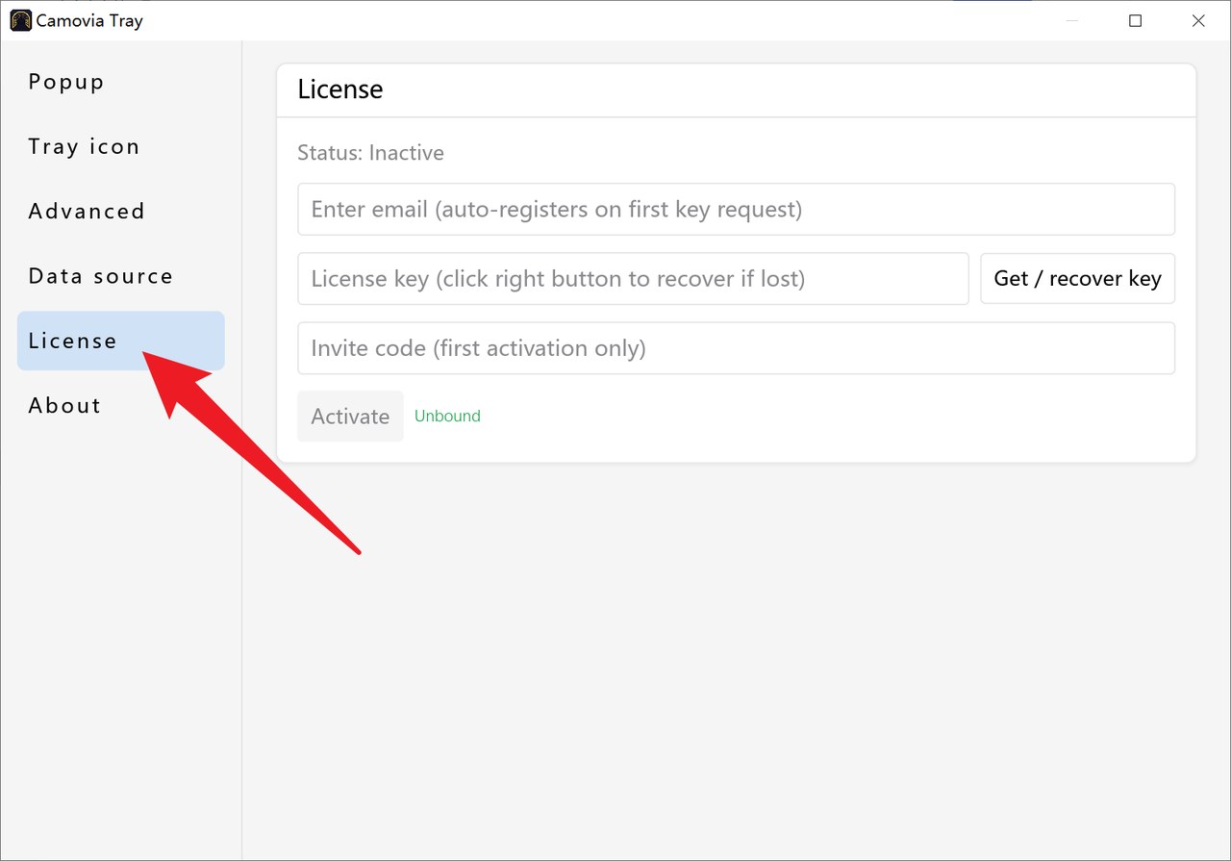Maximize the Camovia Tray window
This screenshot has height=861, width=1231.
click(x=1135, y=20)
